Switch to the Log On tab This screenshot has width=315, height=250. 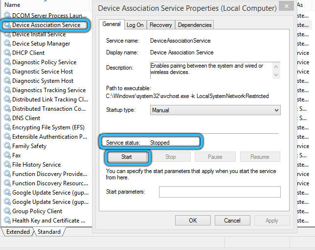(x=135, y=25)
